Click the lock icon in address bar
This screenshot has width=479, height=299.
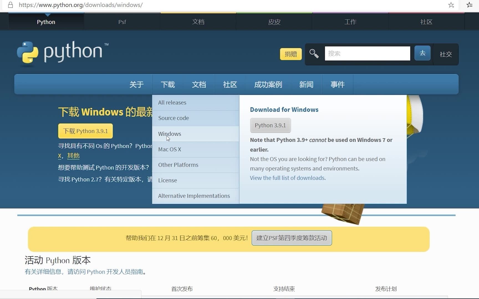tap(11, 5)
